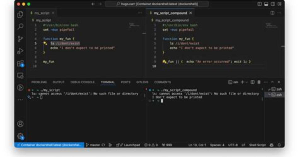The height and width of the screenshot is (157, 299).
Task: Open the COMMENTS panel tab
Action: [163, 82]
